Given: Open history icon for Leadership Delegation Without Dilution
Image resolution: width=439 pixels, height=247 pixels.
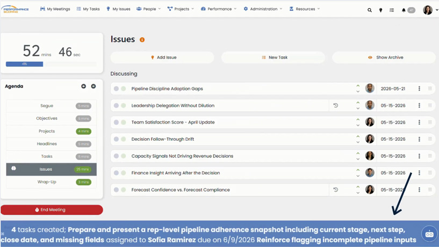Looking at the screenshot, I should point(336,105).
